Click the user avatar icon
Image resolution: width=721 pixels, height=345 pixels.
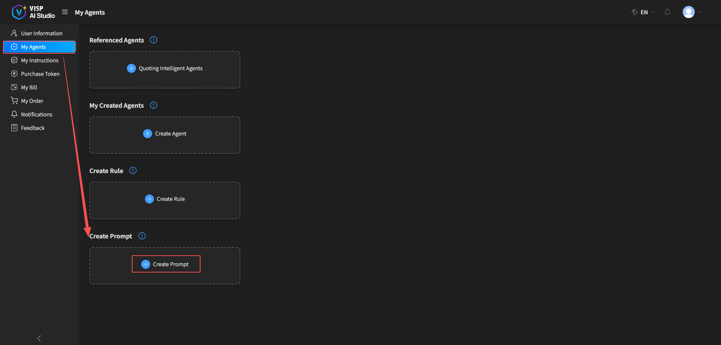(x=688, y=12)
